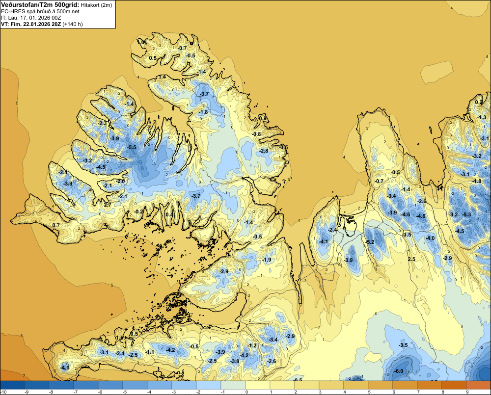Click the '-2.0' temperature value

tap(121, 181)
